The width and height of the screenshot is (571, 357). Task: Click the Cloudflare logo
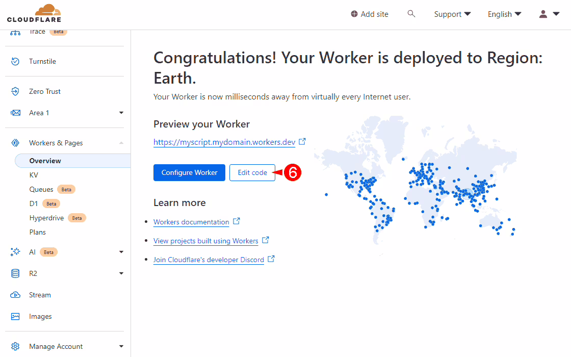click(34, 14)
